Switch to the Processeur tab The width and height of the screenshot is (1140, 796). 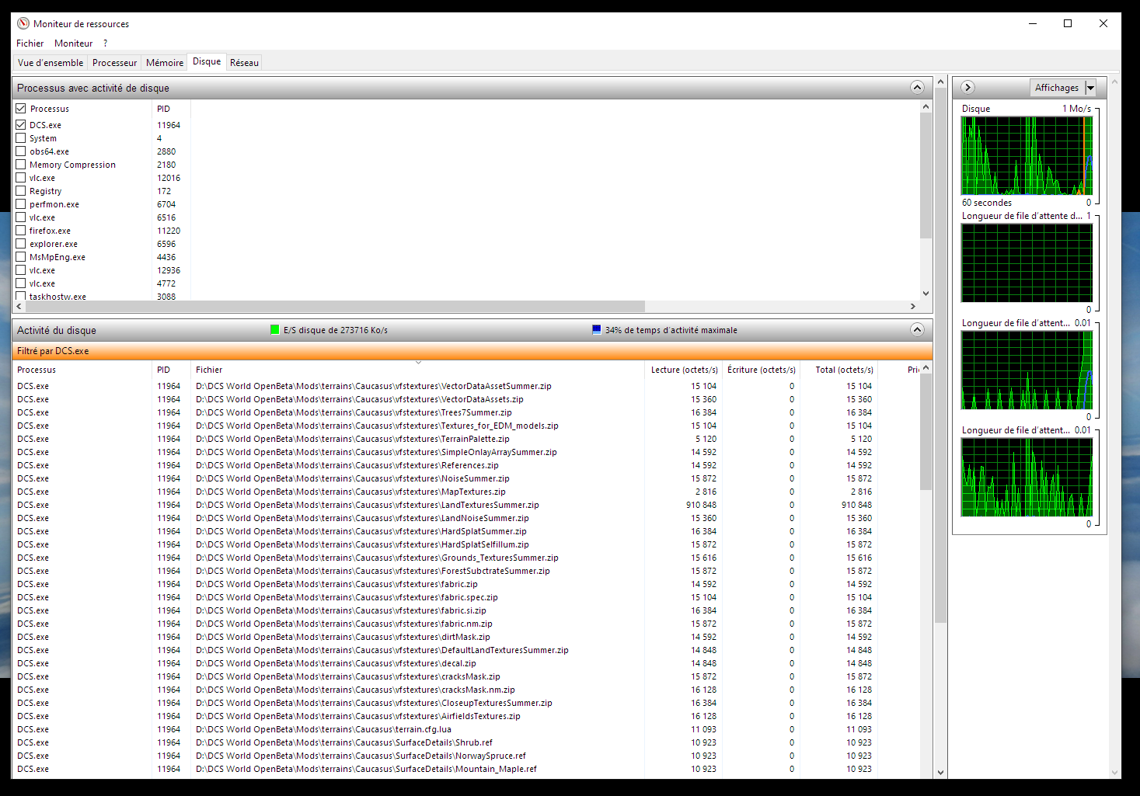point(114,63)
